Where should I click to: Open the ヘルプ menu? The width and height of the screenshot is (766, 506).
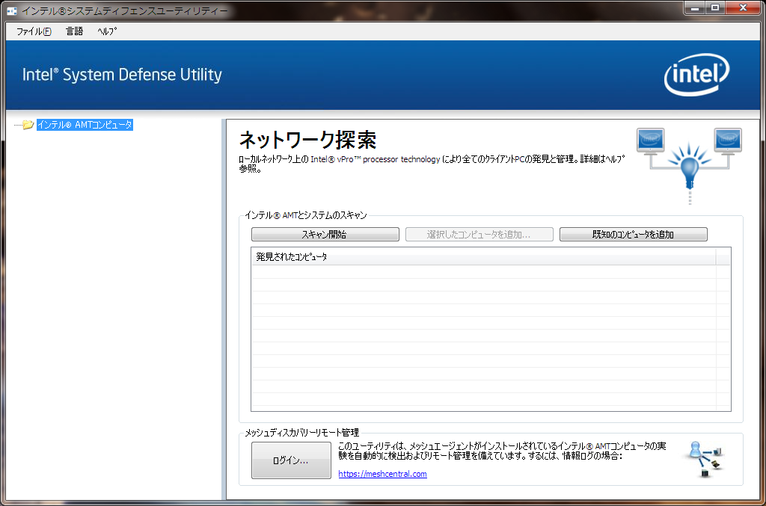(x=107, y=31)
